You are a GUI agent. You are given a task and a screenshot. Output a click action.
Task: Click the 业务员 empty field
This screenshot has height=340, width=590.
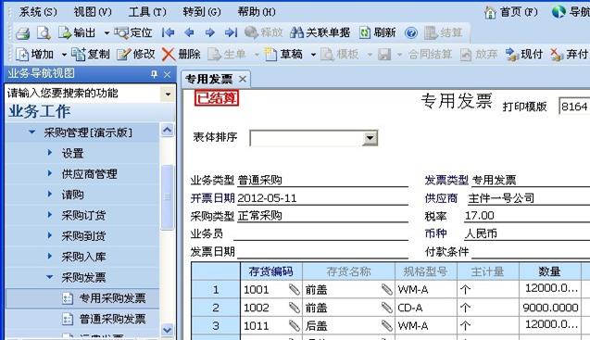320,233
